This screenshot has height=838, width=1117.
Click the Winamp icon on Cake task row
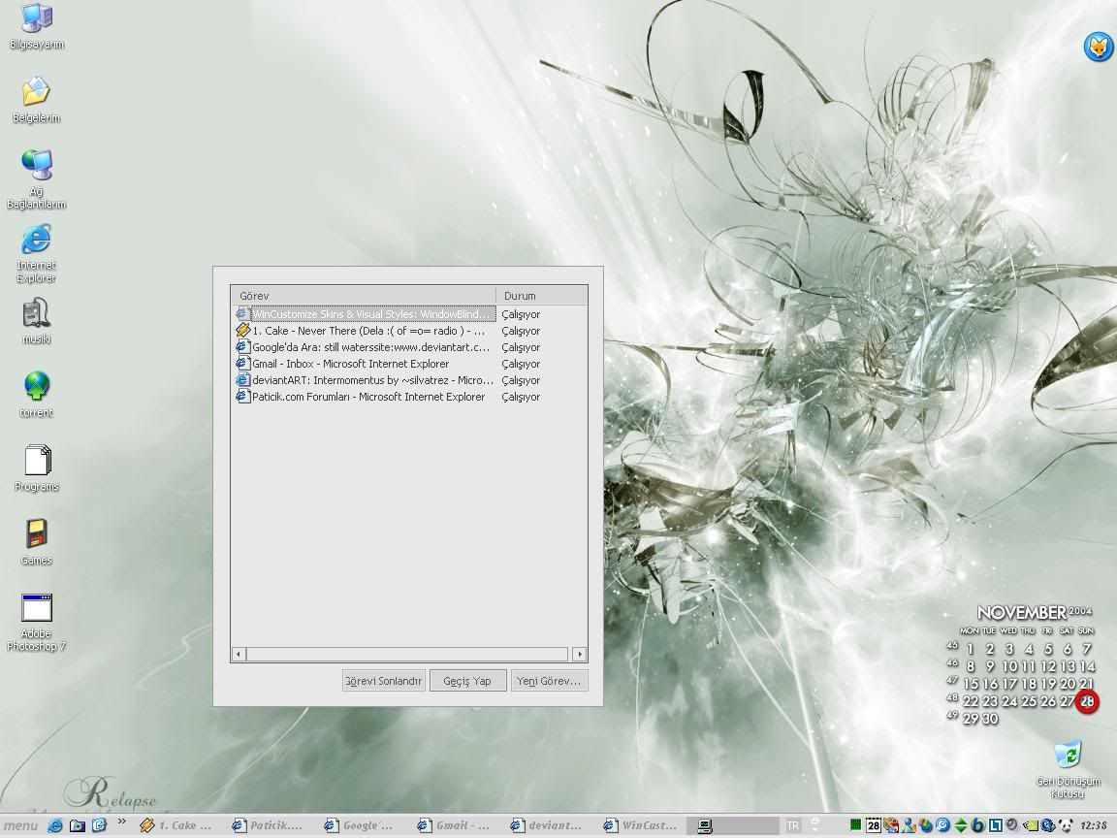(x=242, y=331)
